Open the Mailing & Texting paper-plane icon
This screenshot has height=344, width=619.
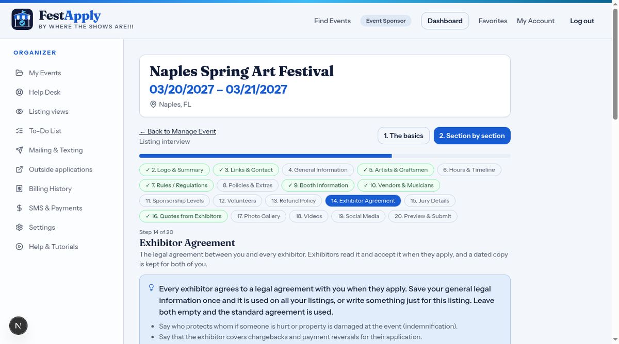[19, 150]
